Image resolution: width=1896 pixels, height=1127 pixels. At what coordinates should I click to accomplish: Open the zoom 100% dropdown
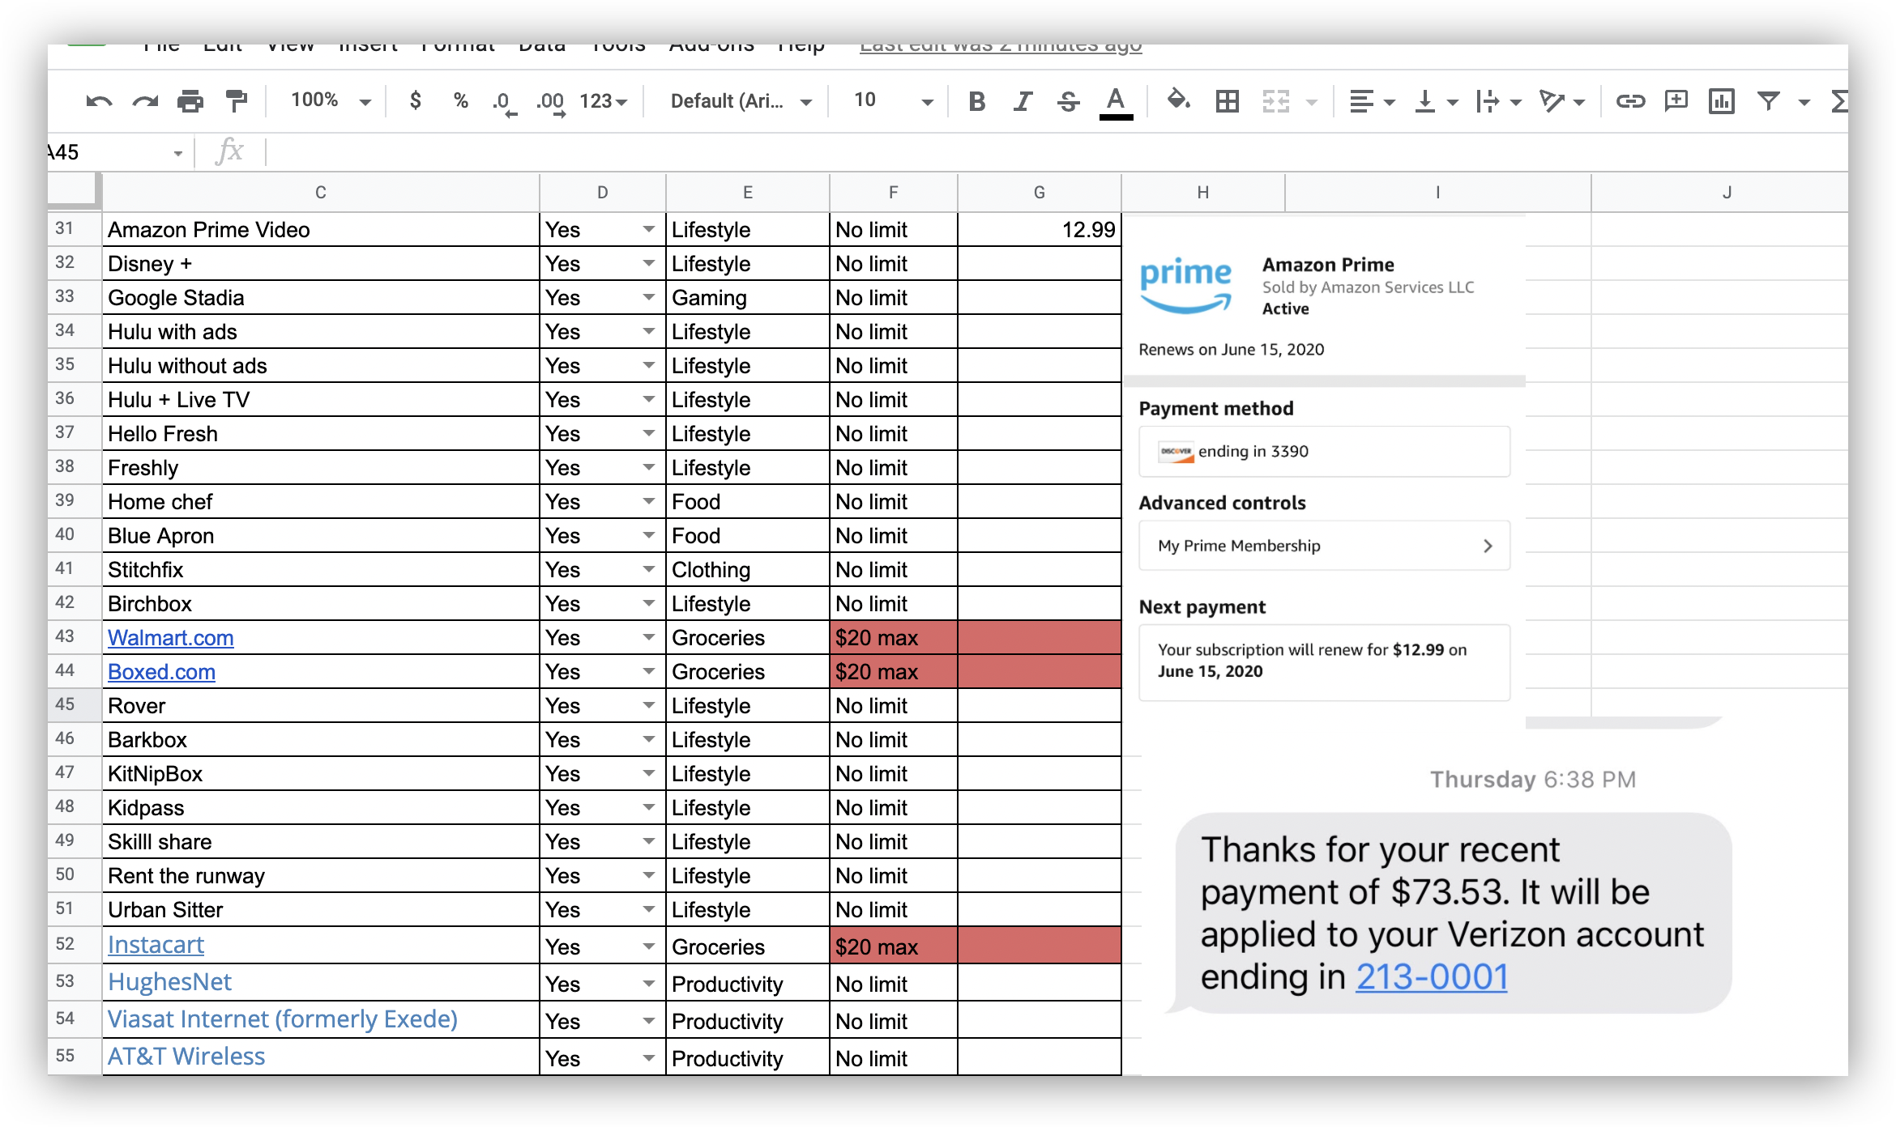pyautogui.click(x=331, y=100)
